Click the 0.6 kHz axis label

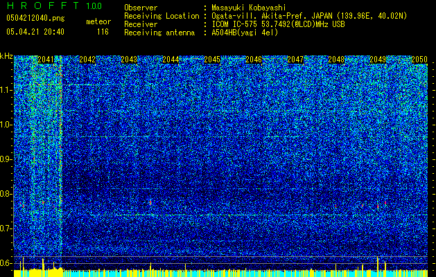click(x=6, y=263)
